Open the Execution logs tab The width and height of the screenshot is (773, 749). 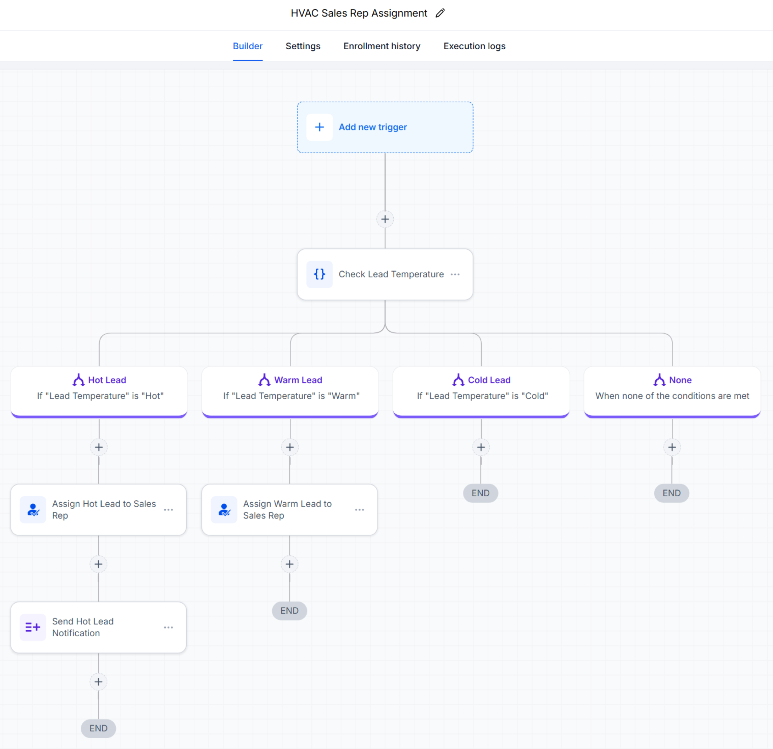(474, 46)
